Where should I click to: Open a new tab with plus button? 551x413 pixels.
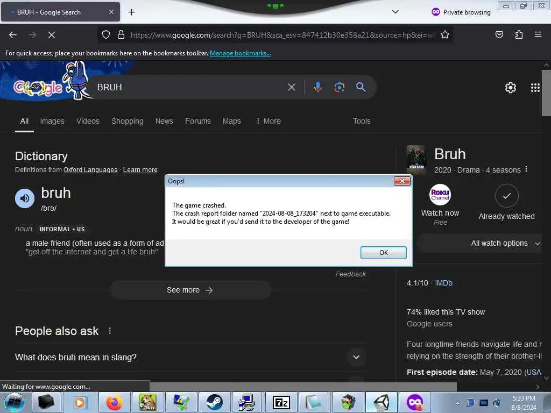pyautogui.click(x=131, y=12)
